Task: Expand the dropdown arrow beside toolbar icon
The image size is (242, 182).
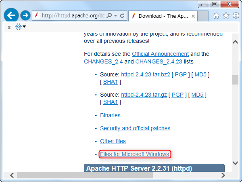Action: 24,26
